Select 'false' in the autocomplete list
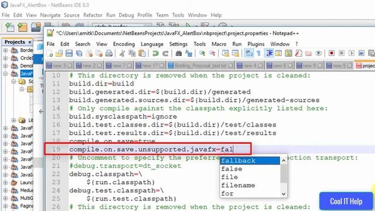This screenshot has height=211, width=375. 250,169
